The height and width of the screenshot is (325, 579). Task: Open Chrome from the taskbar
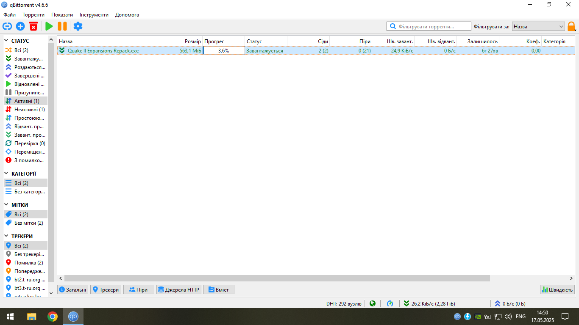tap(53, 317)
